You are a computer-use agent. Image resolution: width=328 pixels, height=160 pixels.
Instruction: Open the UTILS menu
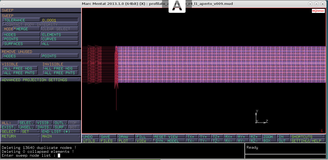point(91,141)
